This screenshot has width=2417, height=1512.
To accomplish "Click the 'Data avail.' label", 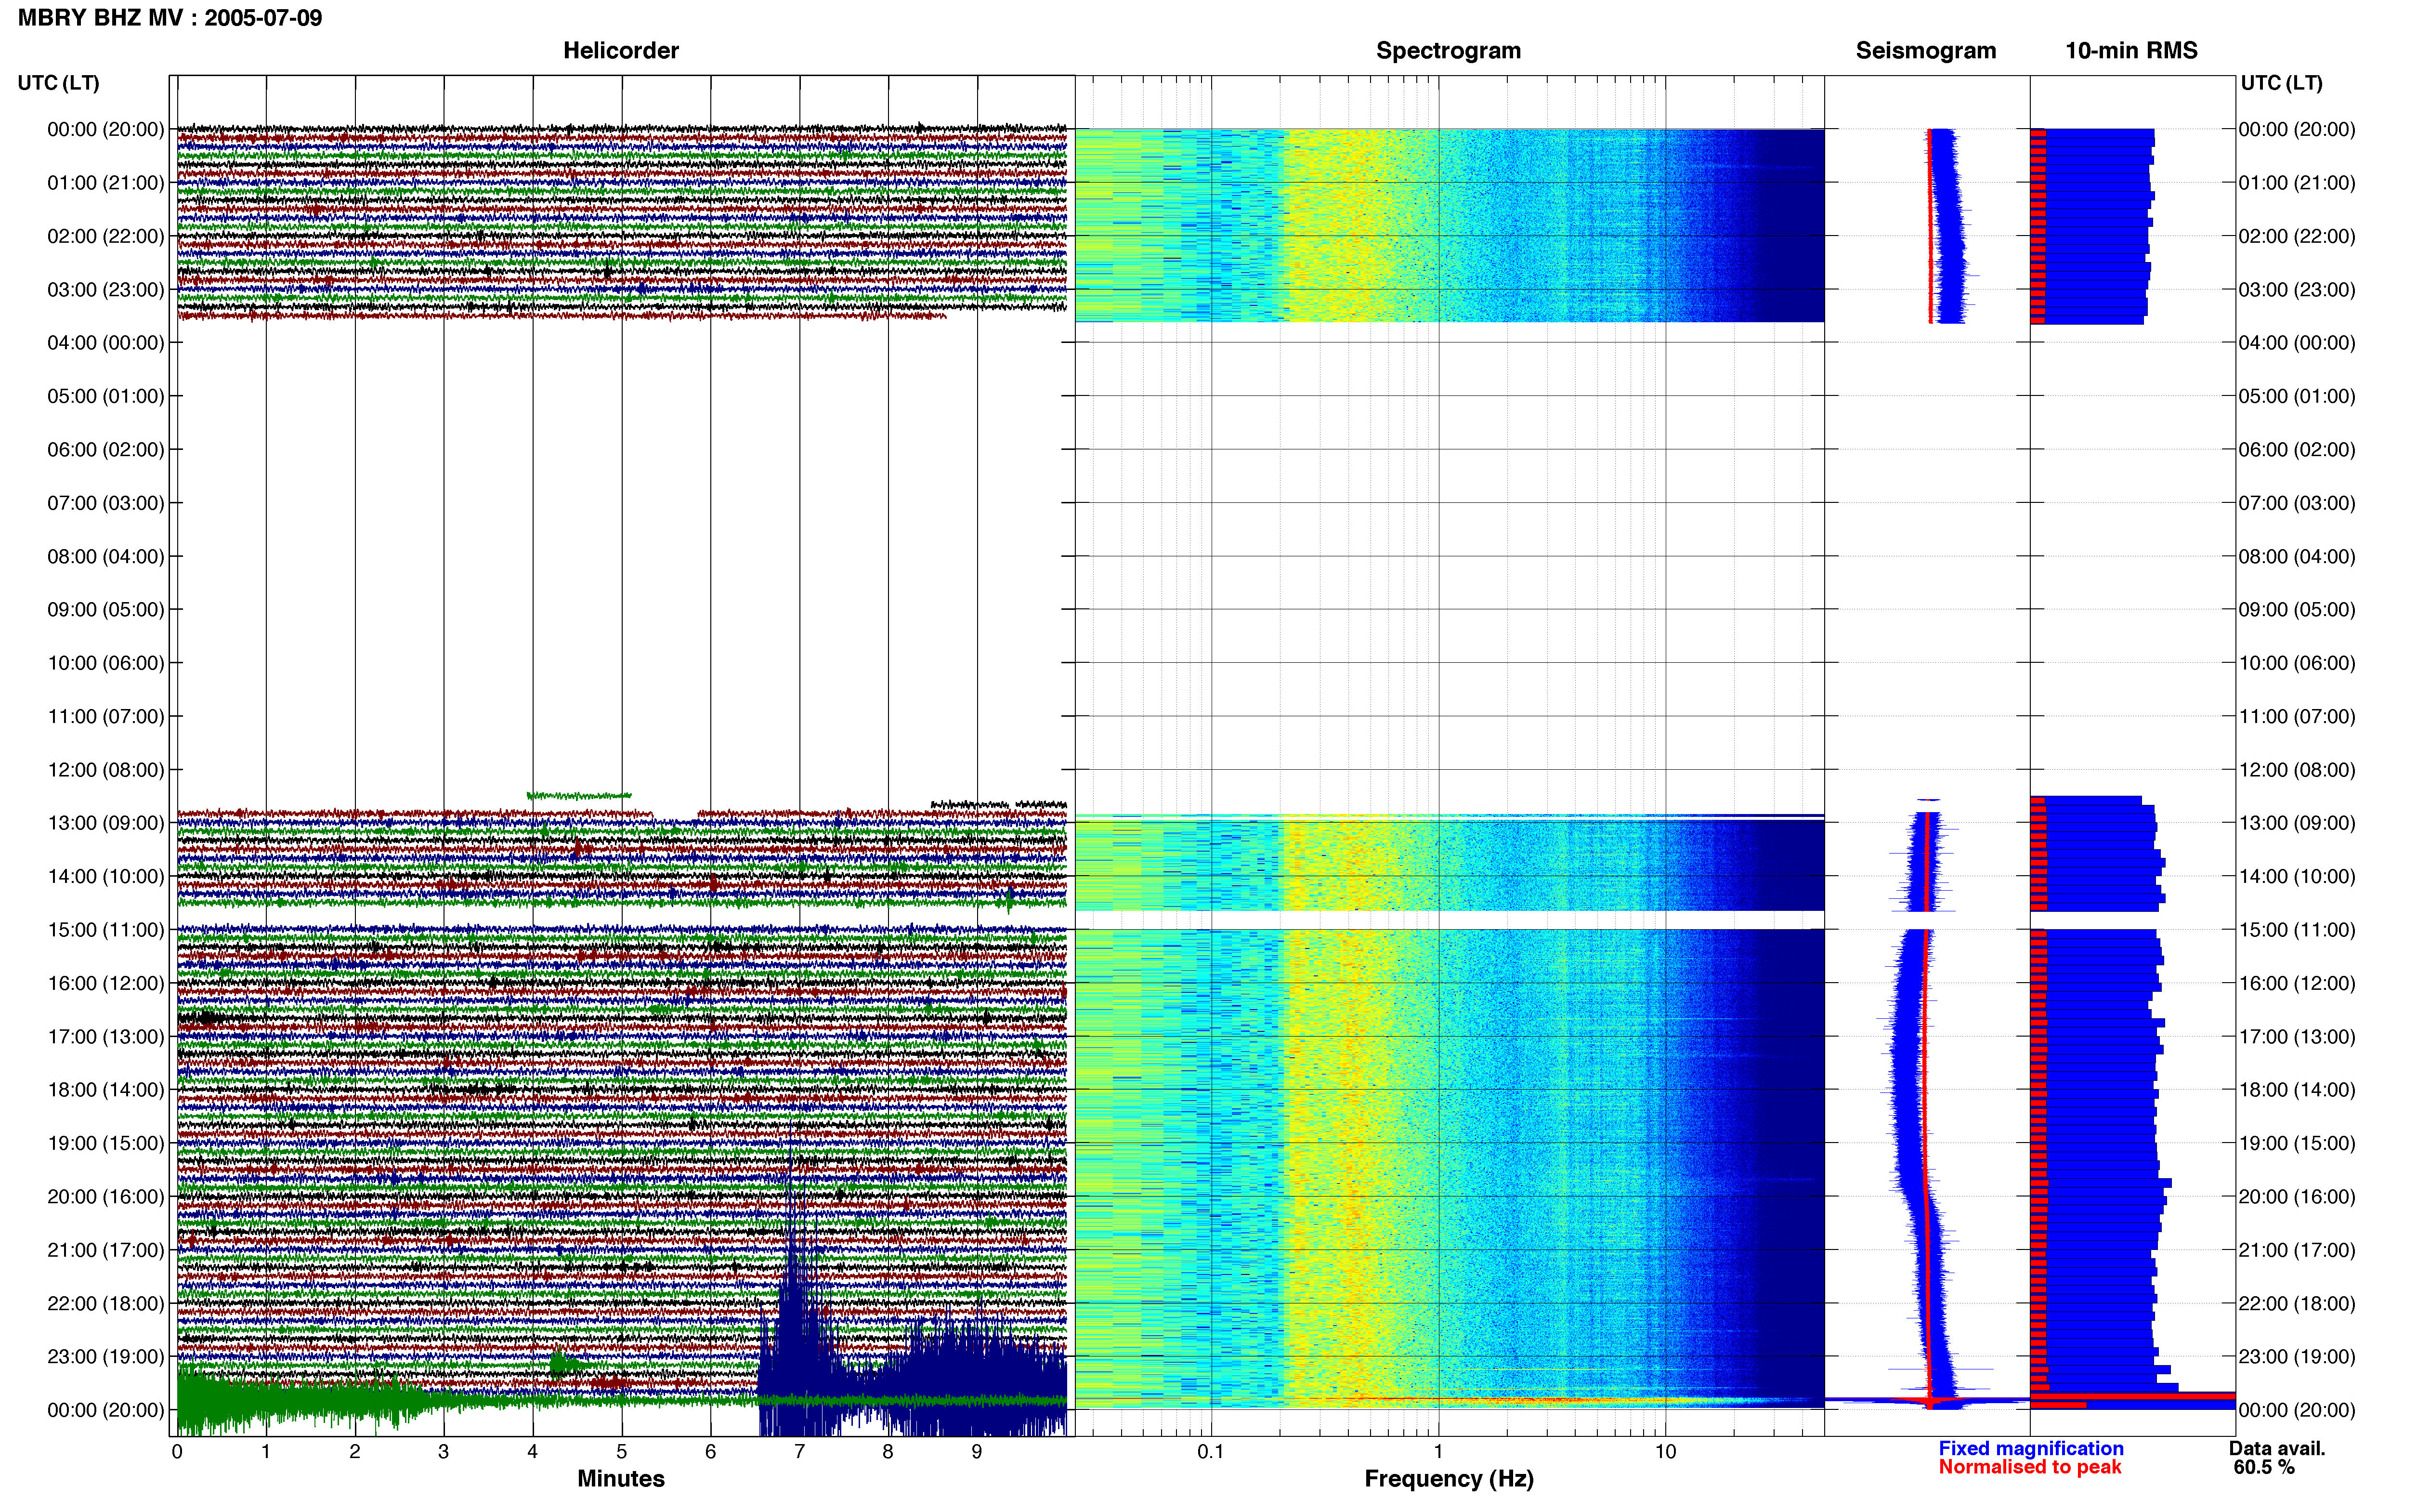I will click(x=2277, y=1448).
